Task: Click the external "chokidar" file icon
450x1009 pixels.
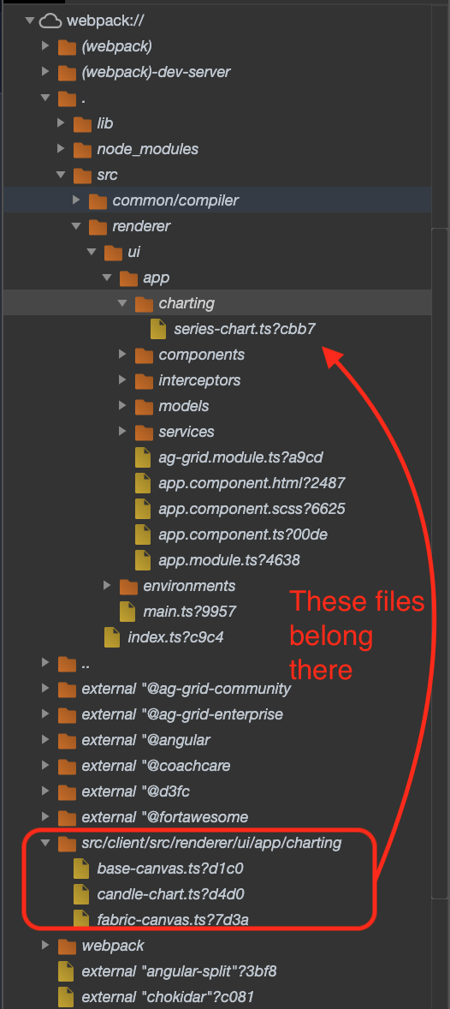Action: click(x=66, y=996)
